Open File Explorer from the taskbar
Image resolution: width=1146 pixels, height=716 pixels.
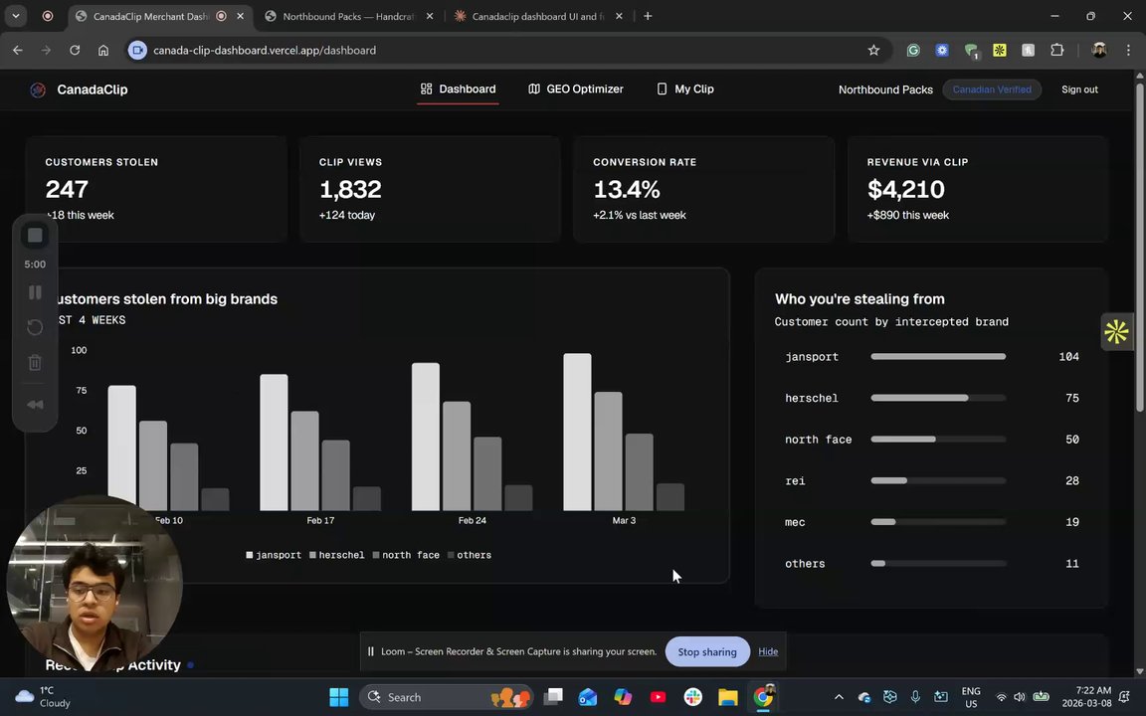(728, 697)
